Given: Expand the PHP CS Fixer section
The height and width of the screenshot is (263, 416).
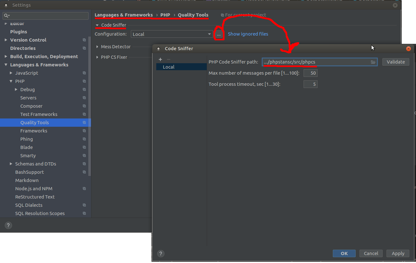Looking at the screenshot, I should pos(97,57).
